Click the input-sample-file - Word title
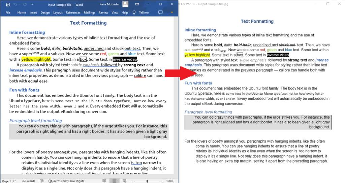 pos(65,5)
